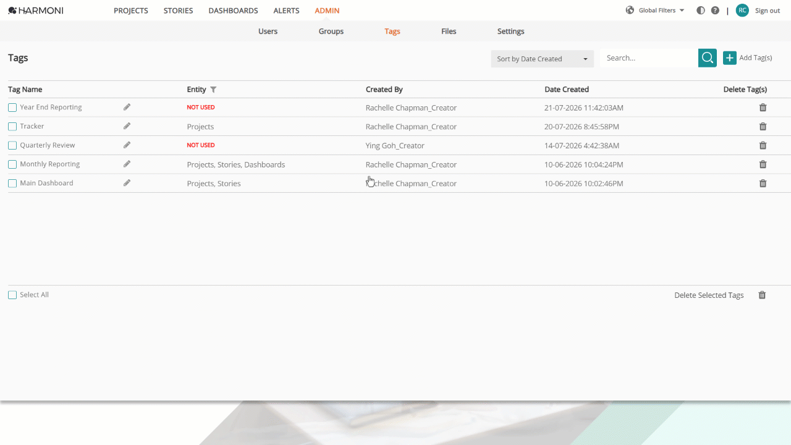Image resolution: width=791 pixels, height=445 pixels.
Task: Open the Dashboards menu
Action: click(233, 11)
